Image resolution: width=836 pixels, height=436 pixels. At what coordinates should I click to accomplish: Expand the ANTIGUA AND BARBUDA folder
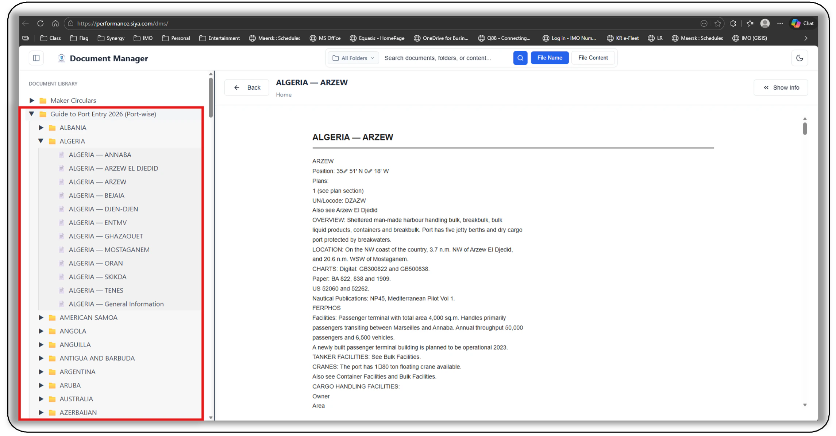click(41, 358)
